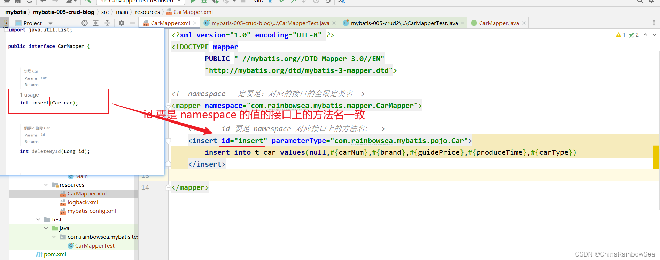
Task: Select logback.xml in the Project tree
Action: [x=83, y=202]
